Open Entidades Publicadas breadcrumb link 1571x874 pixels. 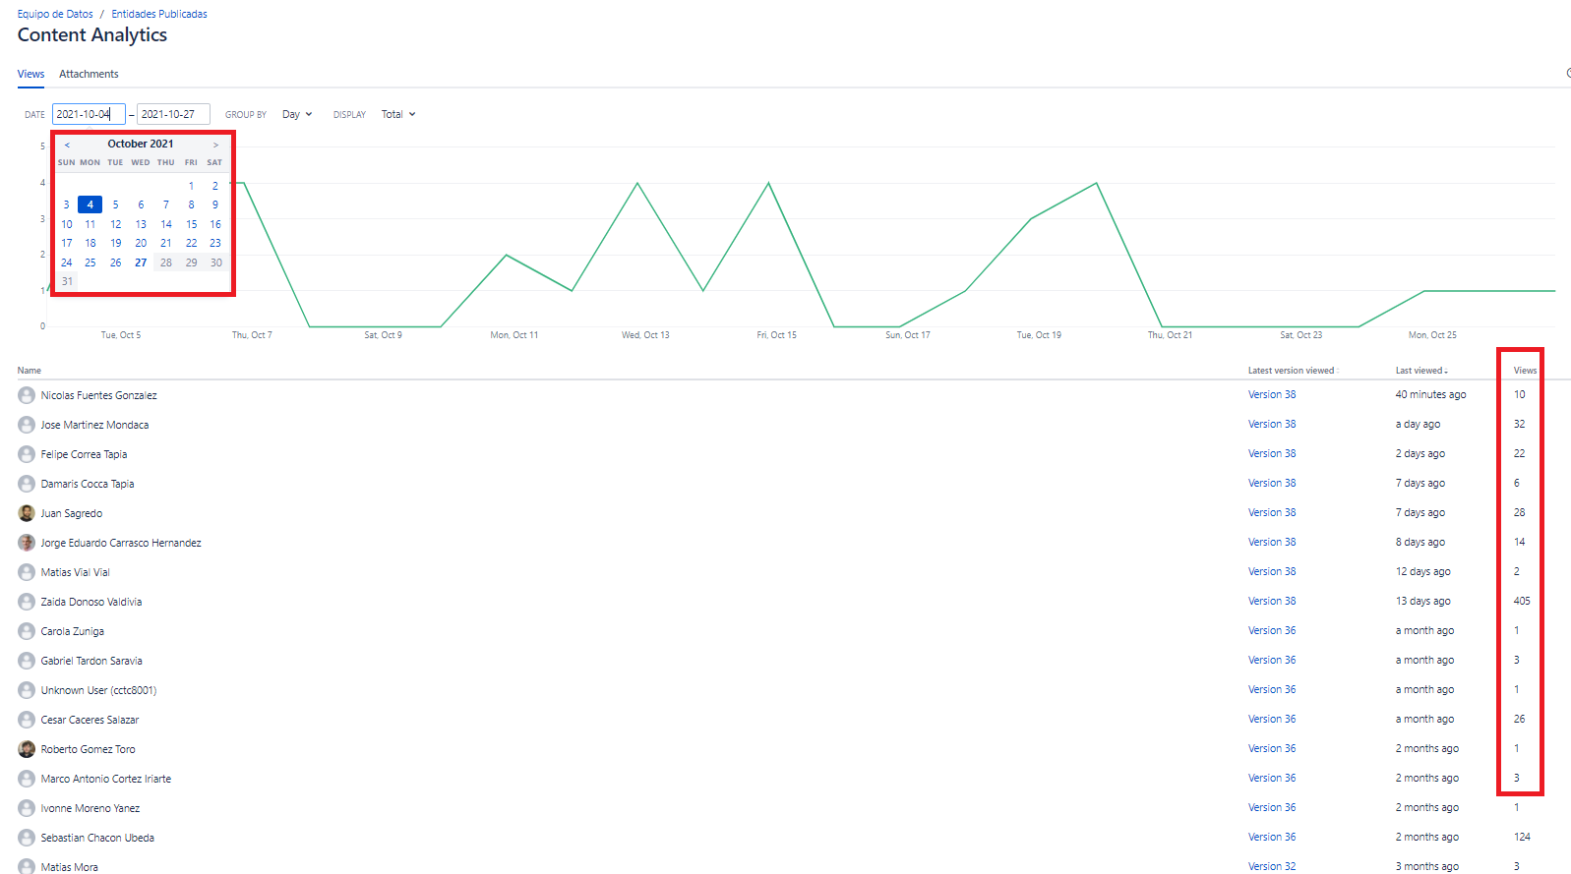pos(159,14)
